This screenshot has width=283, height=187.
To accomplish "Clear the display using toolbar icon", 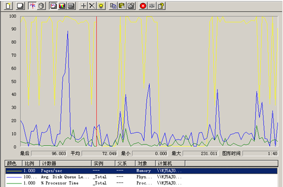I will (20, 6).
